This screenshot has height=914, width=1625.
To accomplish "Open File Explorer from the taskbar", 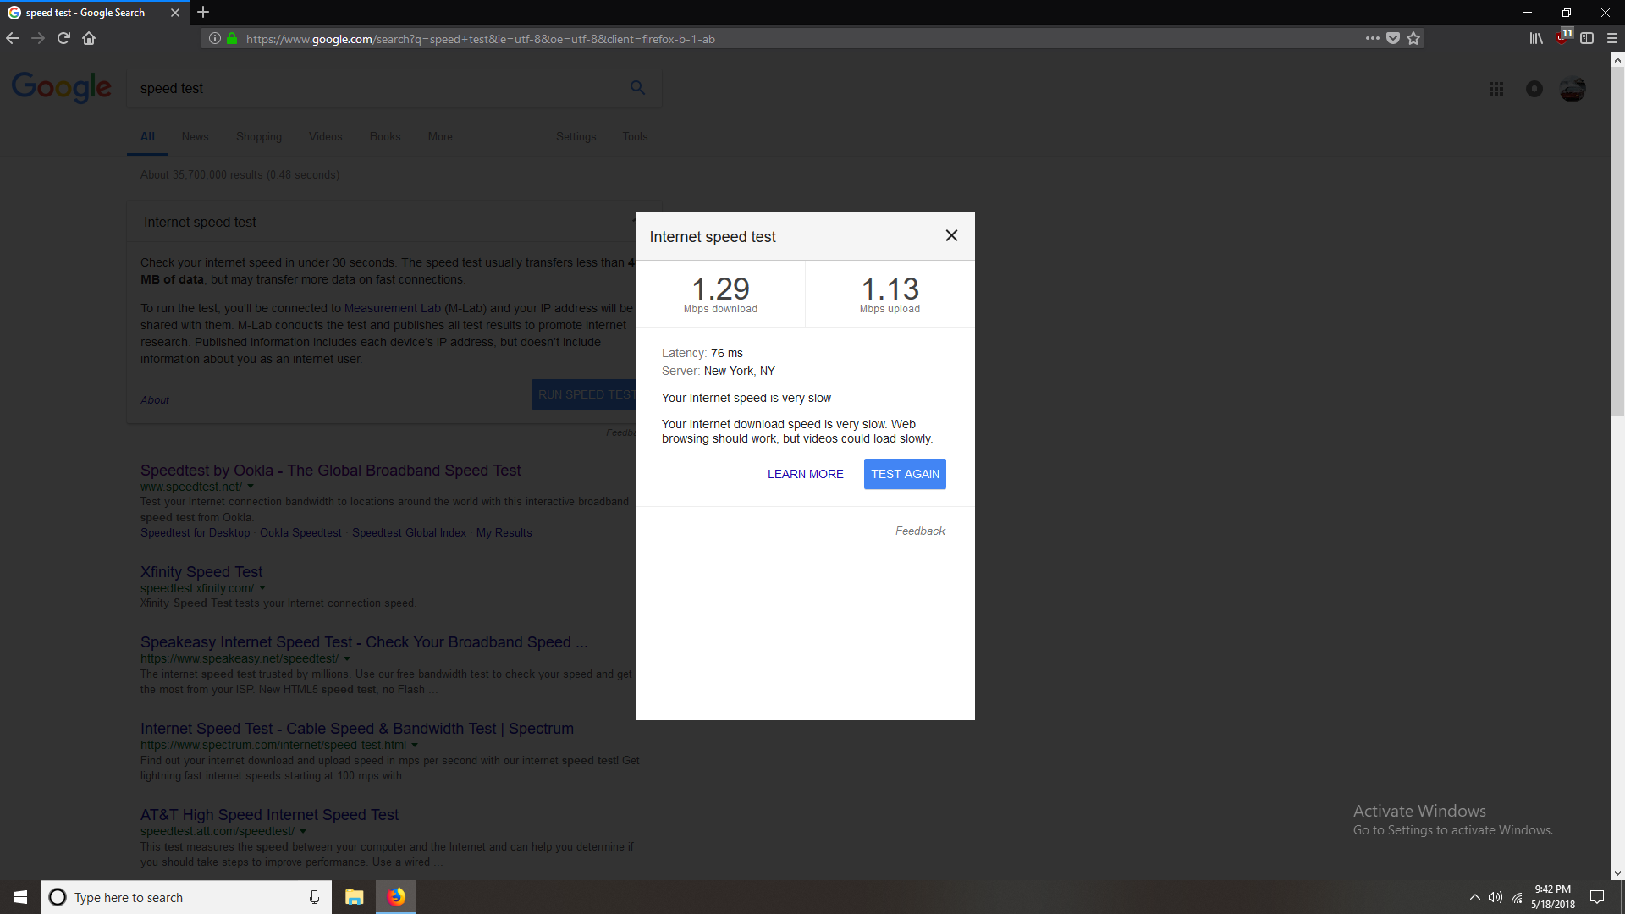I will pos(354,897).
